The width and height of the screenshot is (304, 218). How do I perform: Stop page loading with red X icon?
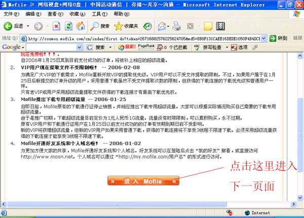click(x=56, y=26)
